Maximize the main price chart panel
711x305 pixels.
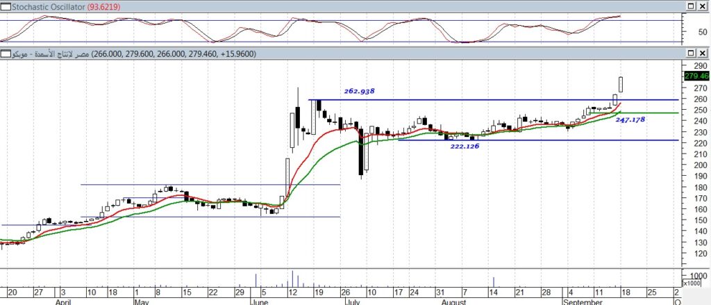pos(690,53)
